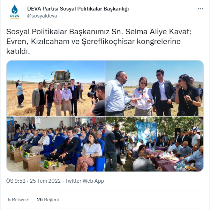Screen dimensions: 210x210
Task: Click the @sosyaldeva handle
Action: point(42,16)
